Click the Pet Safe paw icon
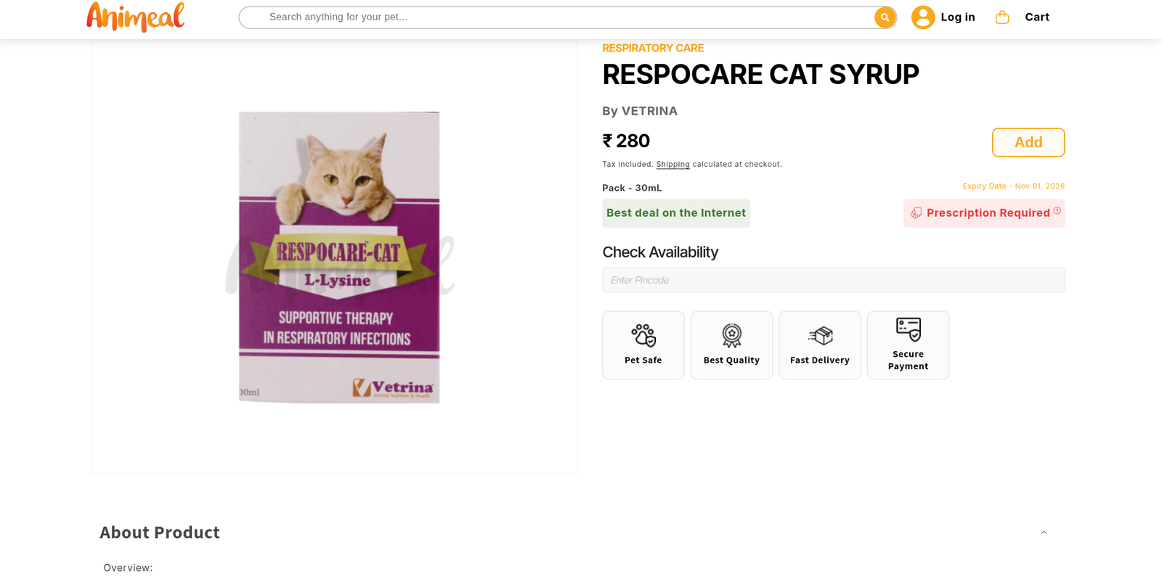This screenshot has width=1162, height=578. click(x=643, y=335)
